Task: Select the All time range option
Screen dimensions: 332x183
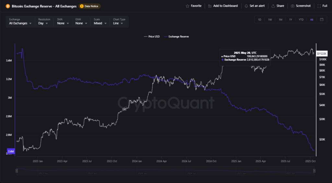Action: pos(312,19)
